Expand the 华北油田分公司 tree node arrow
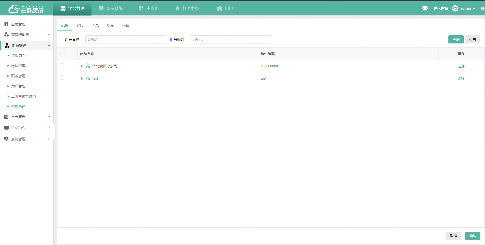The height and width of the screenshot is (245, 485). [x=82, y=66]
